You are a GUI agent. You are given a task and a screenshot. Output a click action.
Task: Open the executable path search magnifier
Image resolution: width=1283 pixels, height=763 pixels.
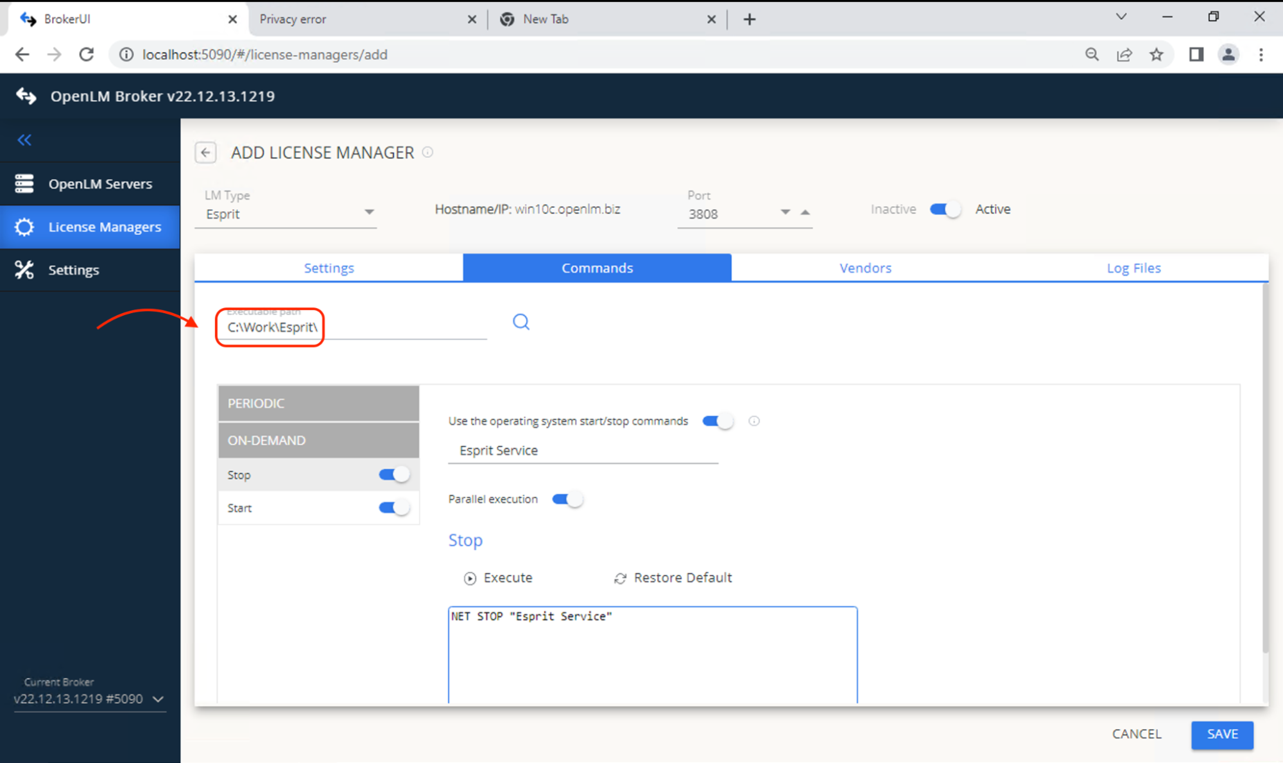[x=521, y=321]
